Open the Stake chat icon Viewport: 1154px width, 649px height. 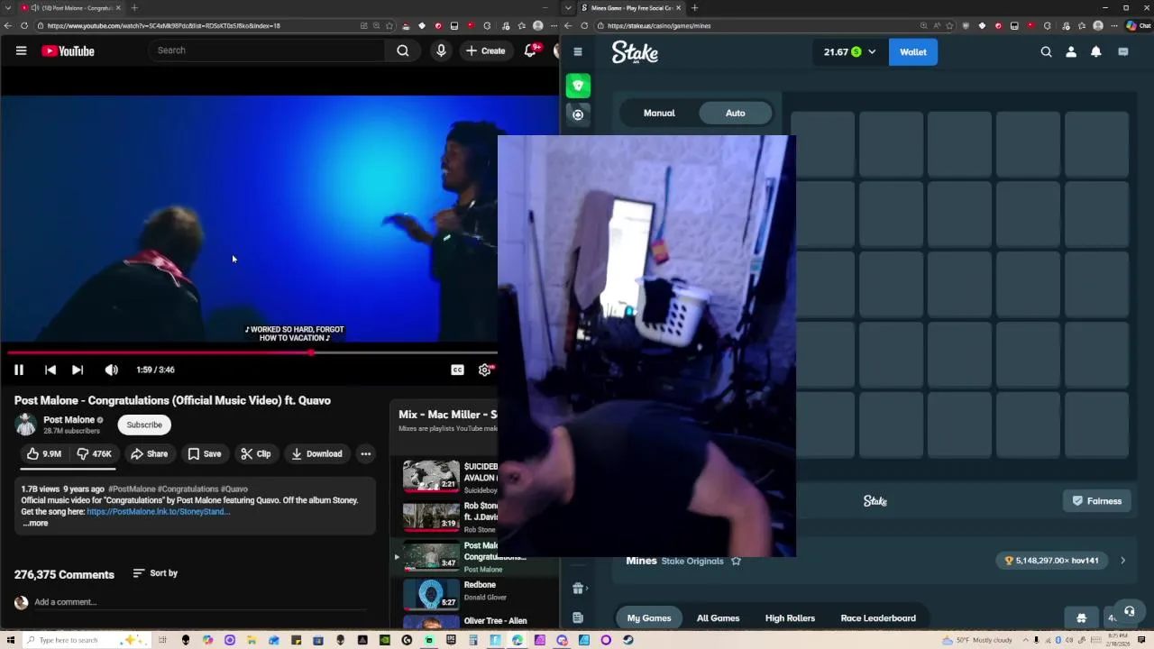tap(1123, 51)
